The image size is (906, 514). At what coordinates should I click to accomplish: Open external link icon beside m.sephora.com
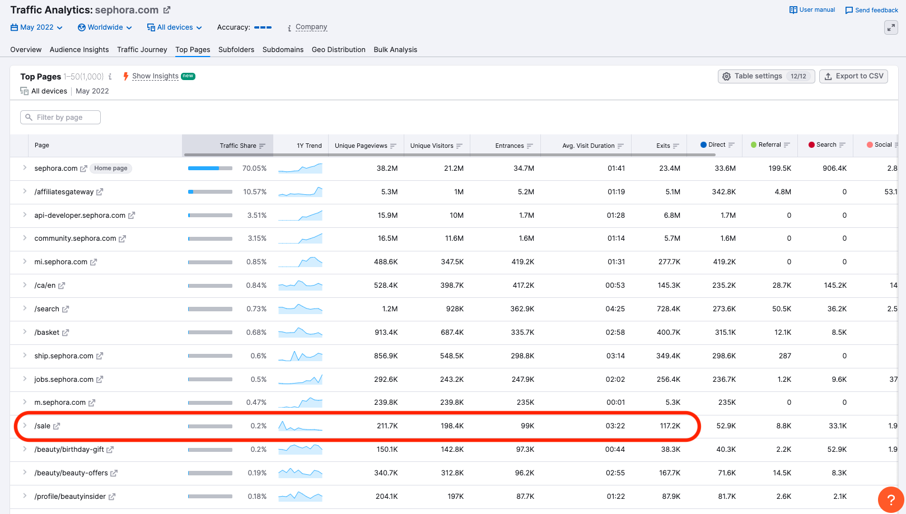click(92, 403)
